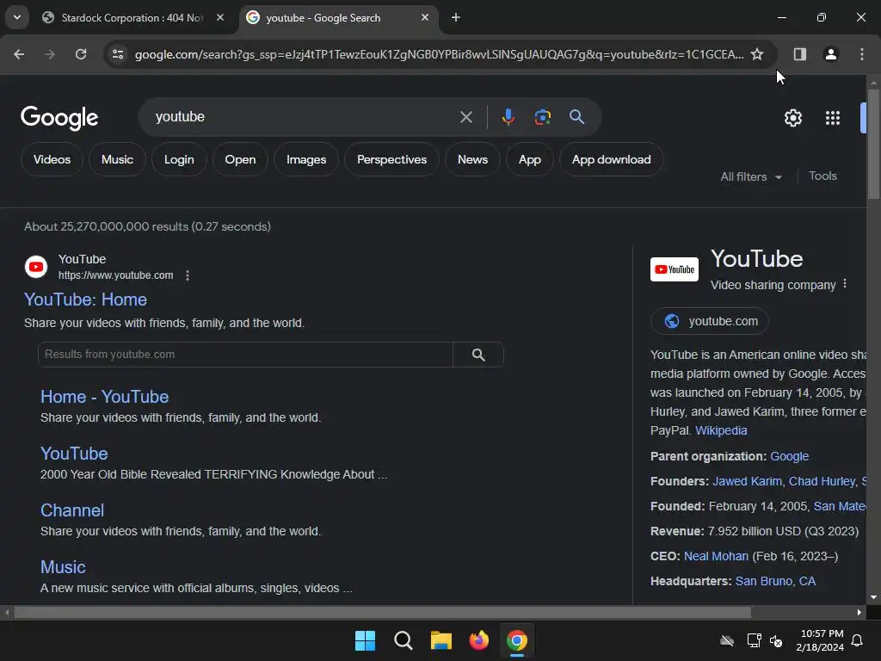The image size is (881, 661).
Task: Click the URL address bar text
Action: pyautogui.click(x=439, y=54)
